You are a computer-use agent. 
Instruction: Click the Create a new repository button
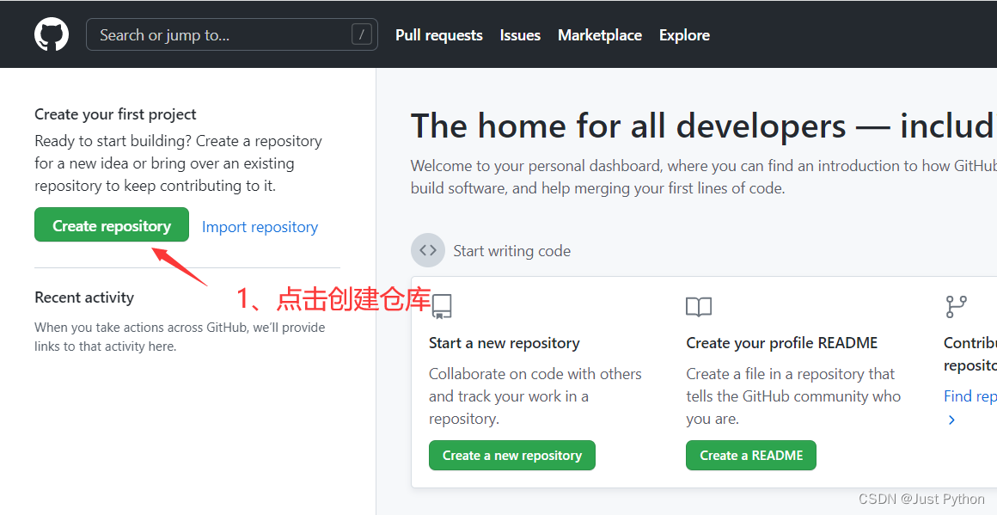[511, 455]
